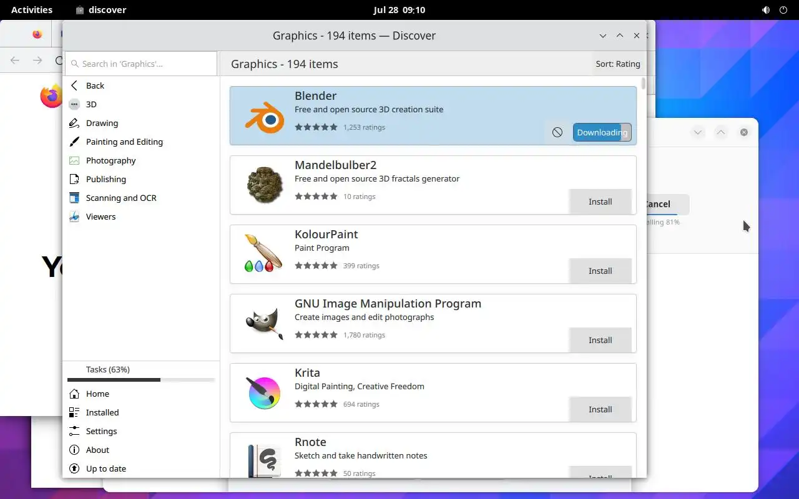Click the Blender 1,253 ratings text
Image resolution: width=799 pixels, height=499 pixels.
click(364, 127)
